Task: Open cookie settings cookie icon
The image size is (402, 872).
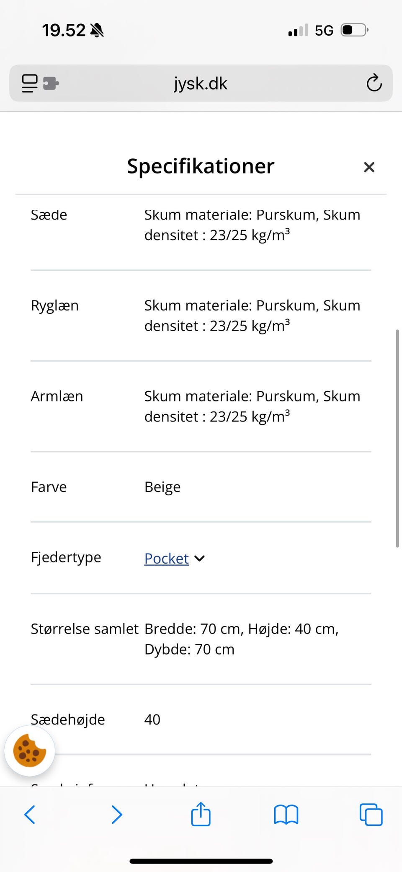Action: click(x=29, y=751)
